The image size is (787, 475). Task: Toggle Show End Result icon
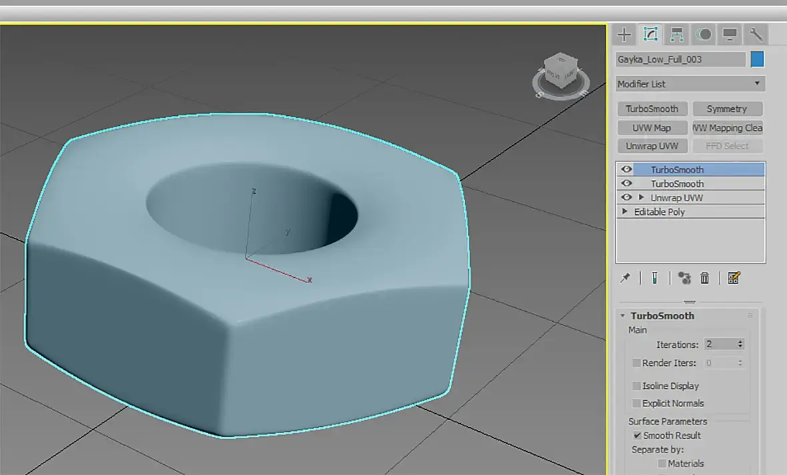coord(654,278)
